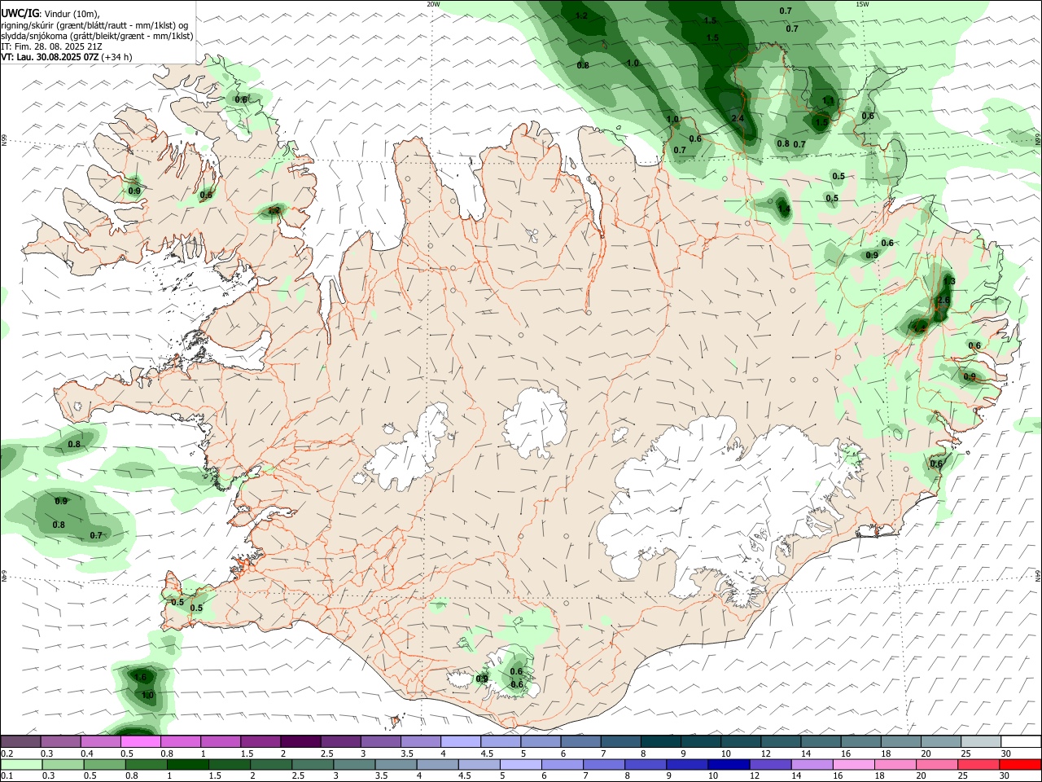
Task: Select teal swatch above upper-row '12' label
Action: 781,741
